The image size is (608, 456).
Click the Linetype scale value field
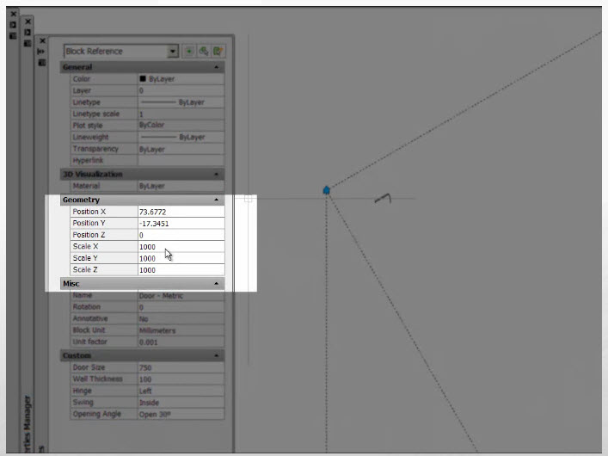181,114
